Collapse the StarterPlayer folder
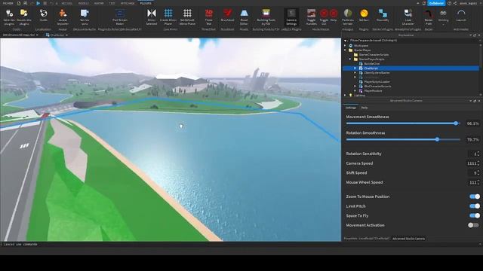This screenshot has width=483, height=271. click(346, 50)
